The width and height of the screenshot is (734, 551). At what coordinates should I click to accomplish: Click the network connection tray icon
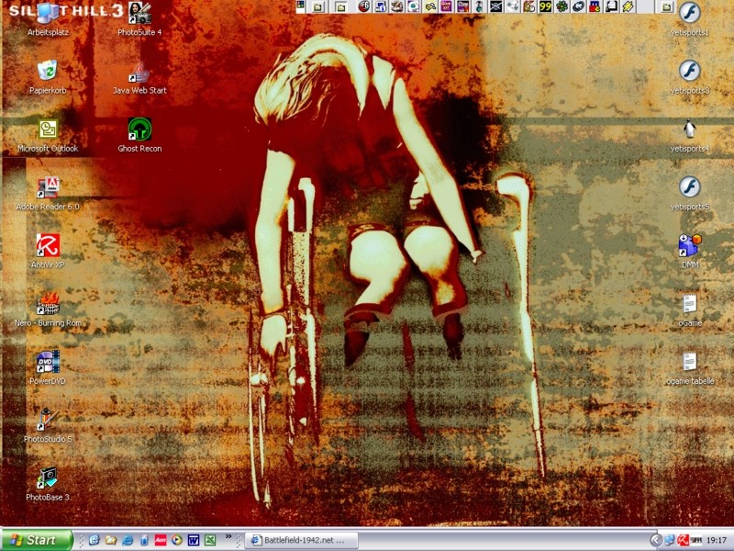(670, 540)
